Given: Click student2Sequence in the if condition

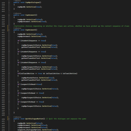Looking at the screenshot, I should click(x=29, y=52).
